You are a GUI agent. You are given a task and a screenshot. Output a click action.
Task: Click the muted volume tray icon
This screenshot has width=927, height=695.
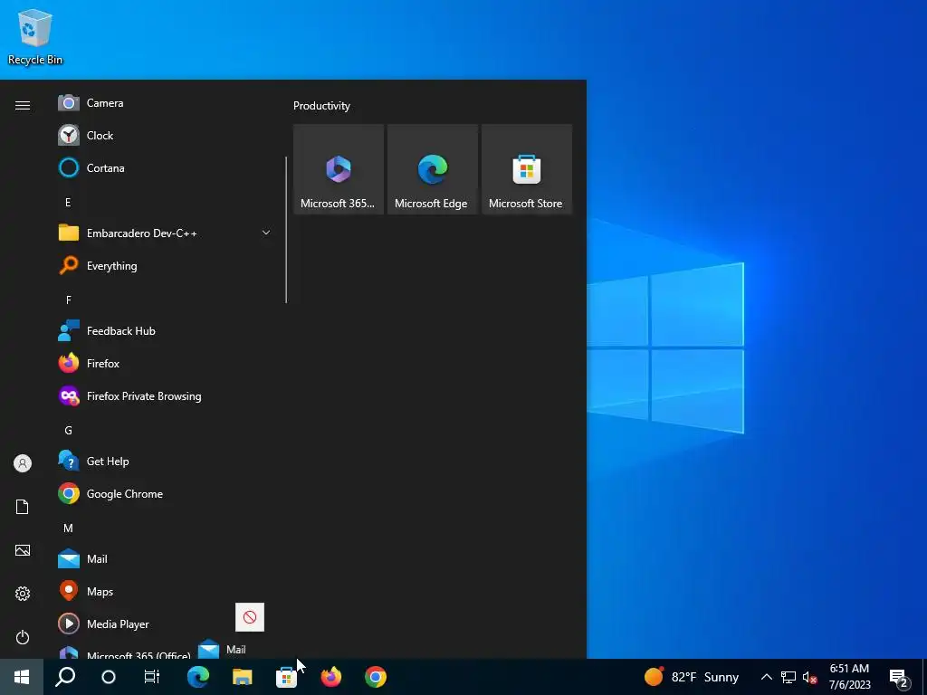(809, 677)
